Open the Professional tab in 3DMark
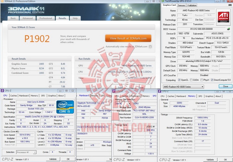 (46, 18)
